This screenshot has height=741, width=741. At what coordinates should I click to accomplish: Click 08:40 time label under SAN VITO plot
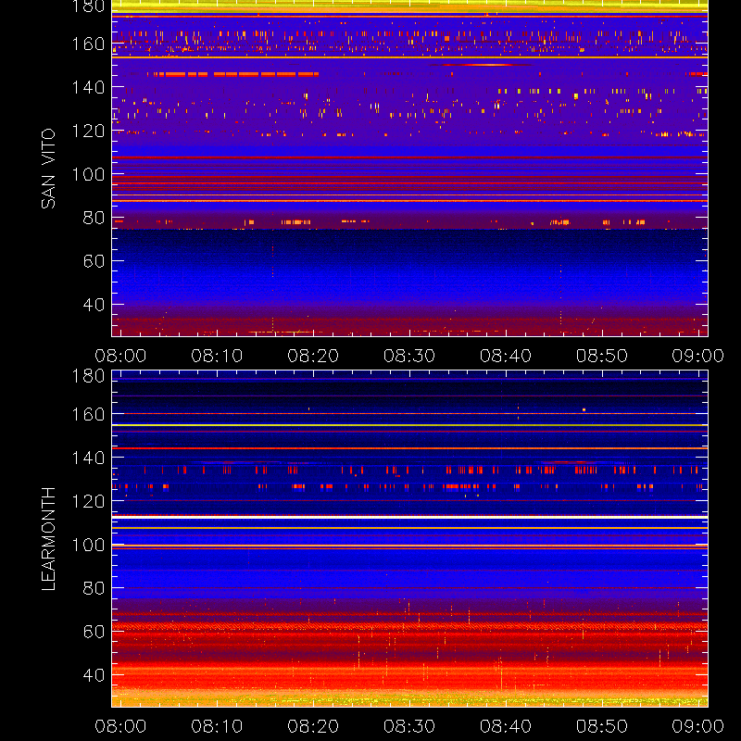coord(506,356)
